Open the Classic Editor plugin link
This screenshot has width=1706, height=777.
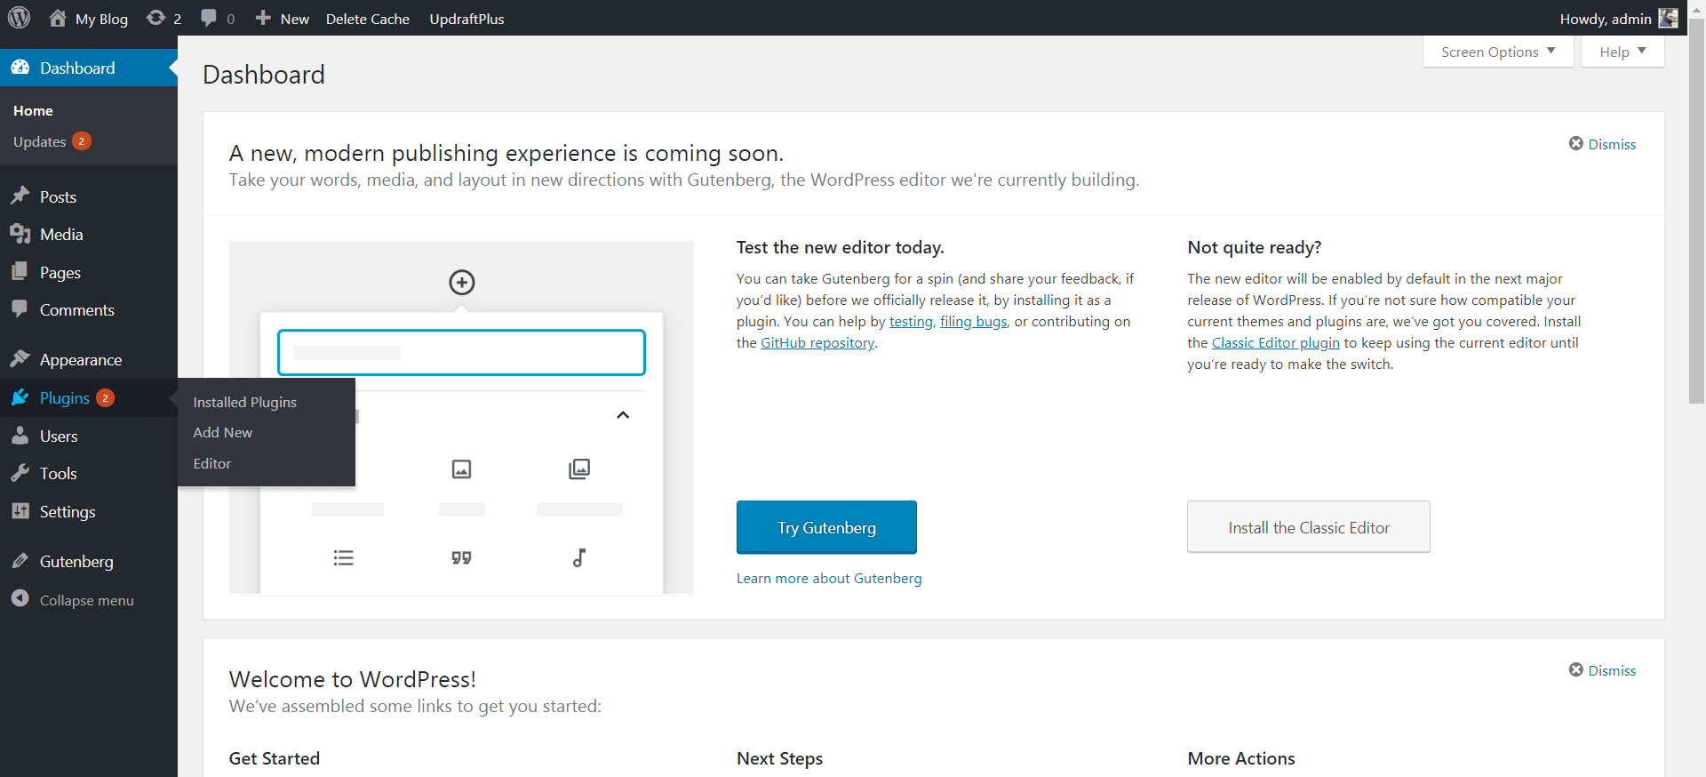pos(1276,342)
